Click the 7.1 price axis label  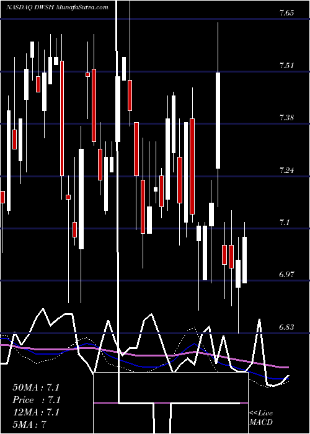[x=284, y=222]
